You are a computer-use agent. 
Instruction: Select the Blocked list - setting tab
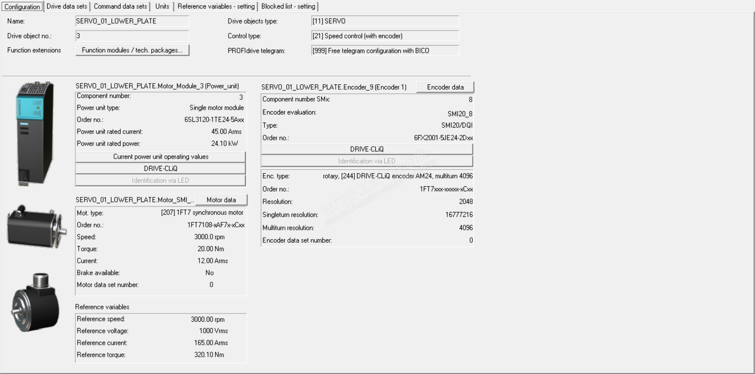click(288, 6)
